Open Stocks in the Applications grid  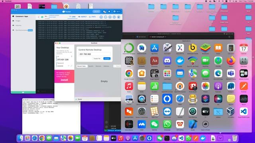[x=243, y=99]
